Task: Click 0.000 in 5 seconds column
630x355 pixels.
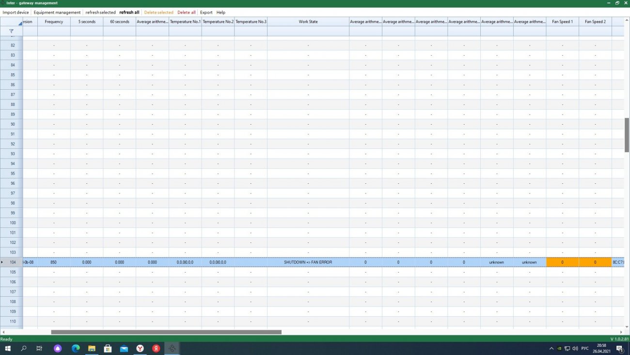Action: point(87,262)
